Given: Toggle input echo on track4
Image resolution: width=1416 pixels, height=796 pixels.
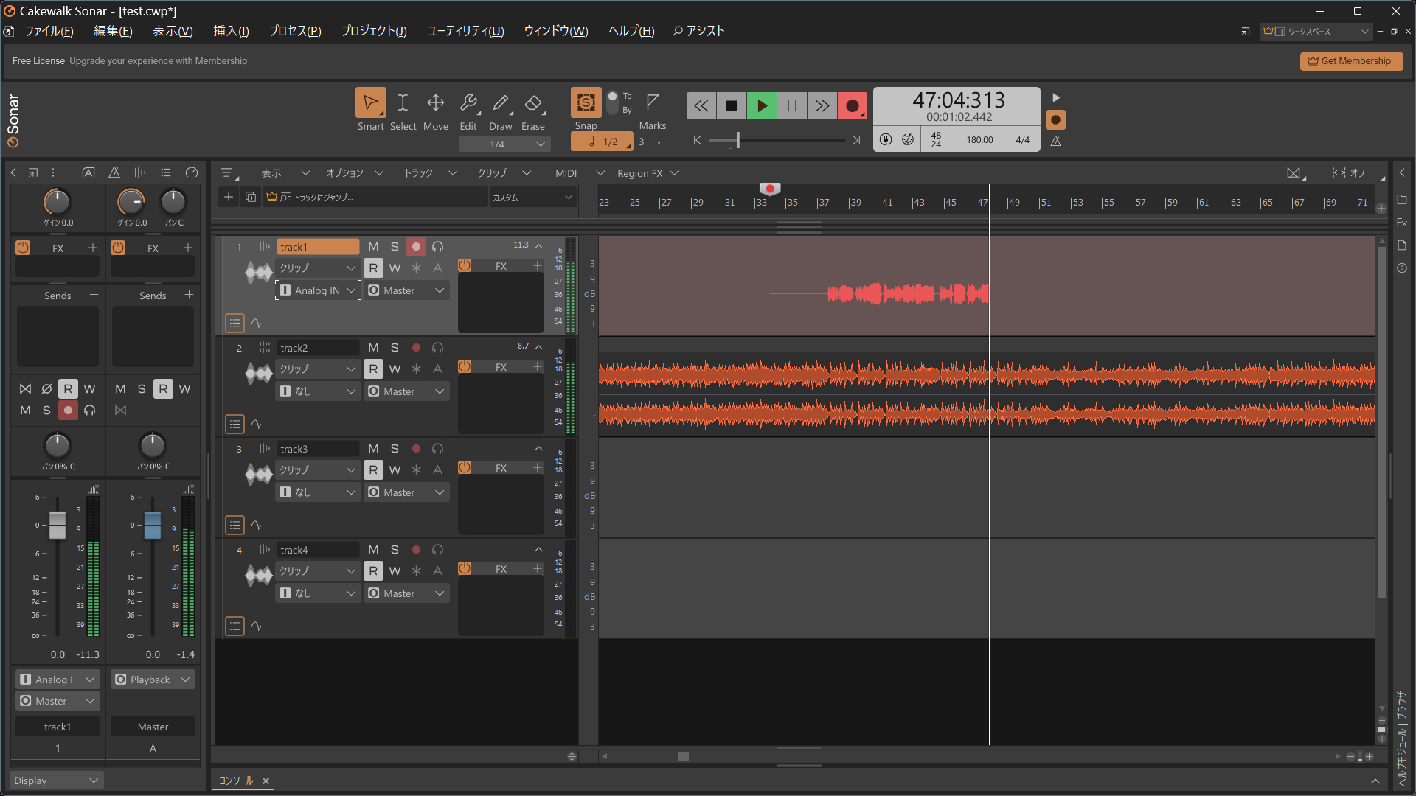Looking at the screenshot, I should coord(437,550).
